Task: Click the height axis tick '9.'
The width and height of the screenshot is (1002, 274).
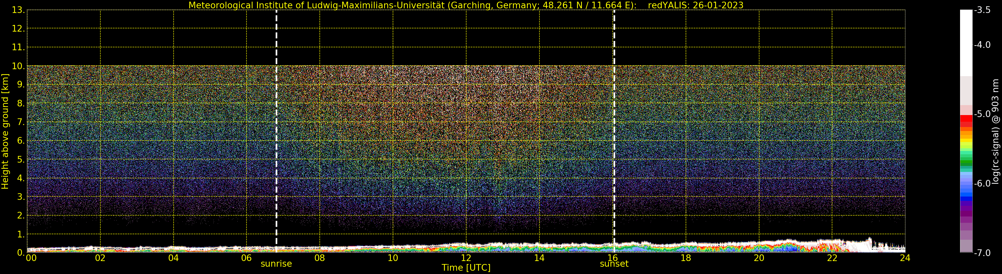Action: click(x=21, y=85)
